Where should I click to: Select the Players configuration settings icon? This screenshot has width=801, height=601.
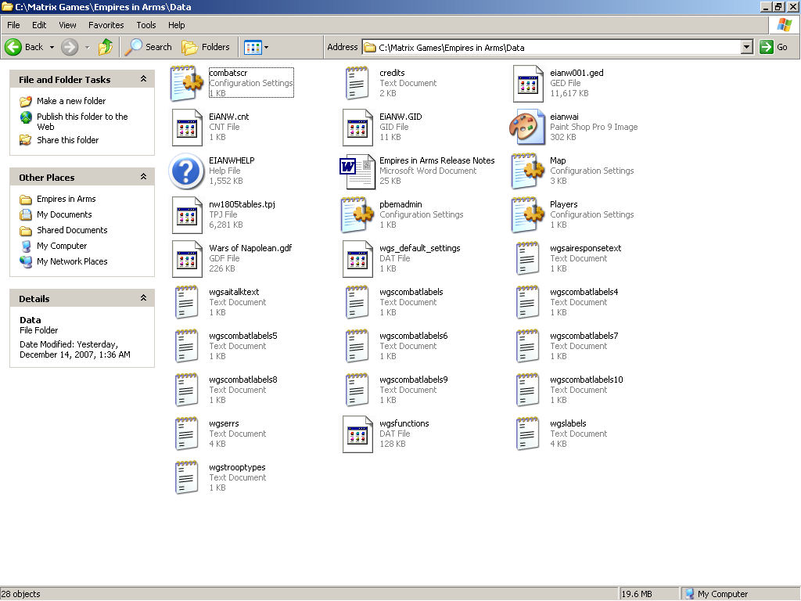[x=528, y=214]
